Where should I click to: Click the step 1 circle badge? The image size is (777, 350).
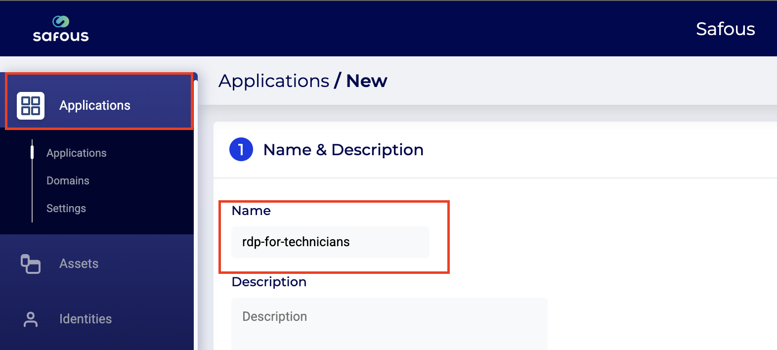241,150
